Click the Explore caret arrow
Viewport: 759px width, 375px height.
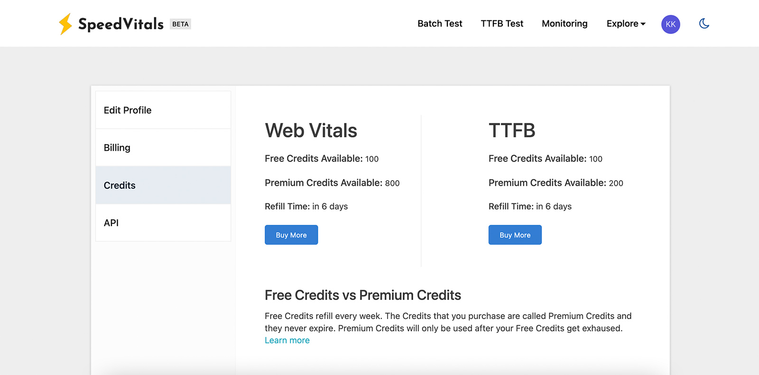(643, 24)
